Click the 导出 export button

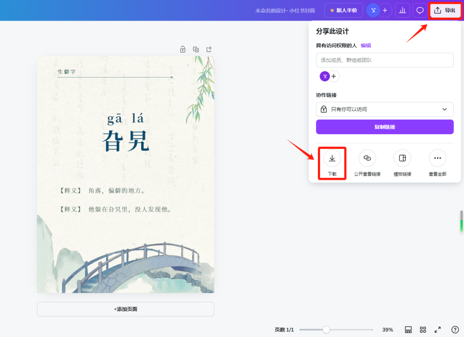coord(445,10)
